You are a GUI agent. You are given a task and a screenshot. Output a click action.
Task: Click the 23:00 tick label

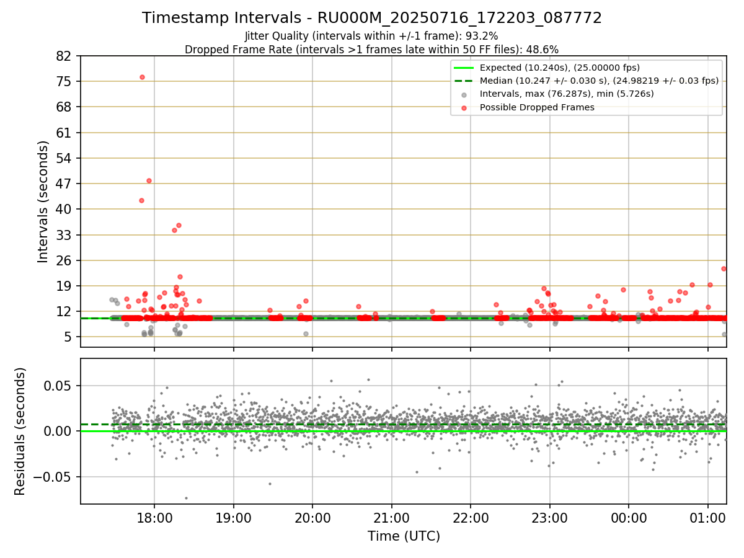click(x=550, y=518)
